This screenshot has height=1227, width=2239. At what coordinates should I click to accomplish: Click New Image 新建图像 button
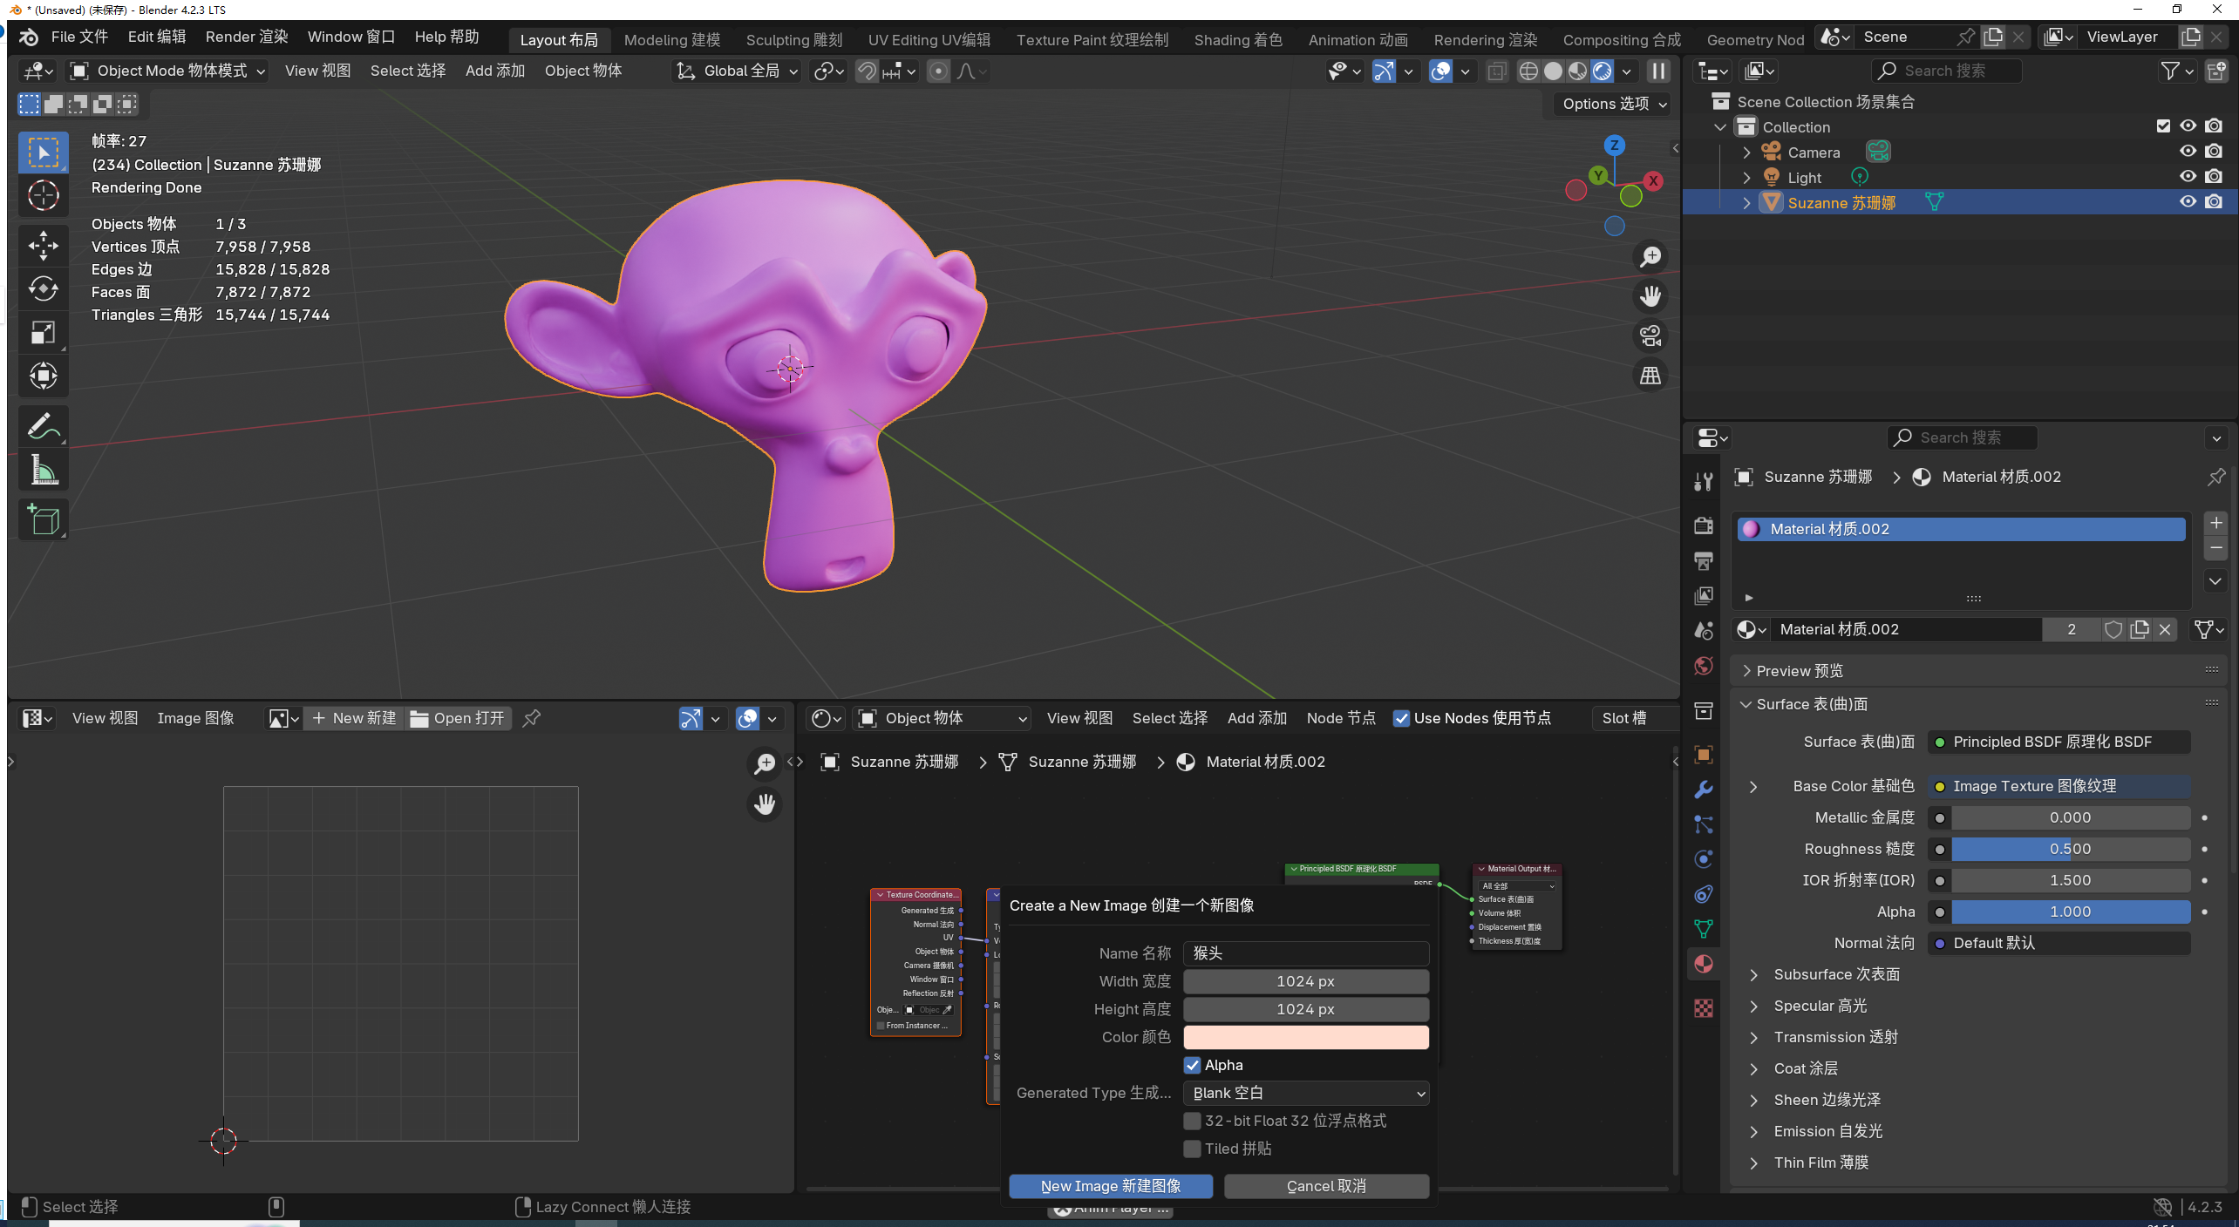(x=1111, y=1186)
